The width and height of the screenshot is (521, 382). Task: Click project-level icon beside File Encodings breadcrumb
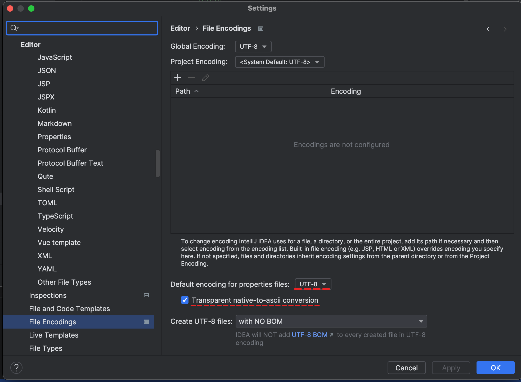tap(261, 29)
